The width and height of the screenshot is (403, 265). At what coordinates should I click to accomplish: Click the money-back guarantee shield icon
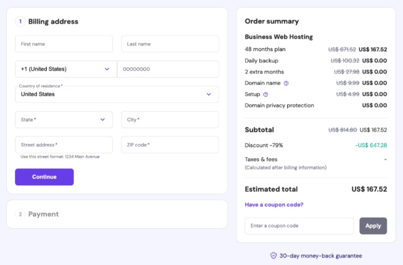click(273, 256)
